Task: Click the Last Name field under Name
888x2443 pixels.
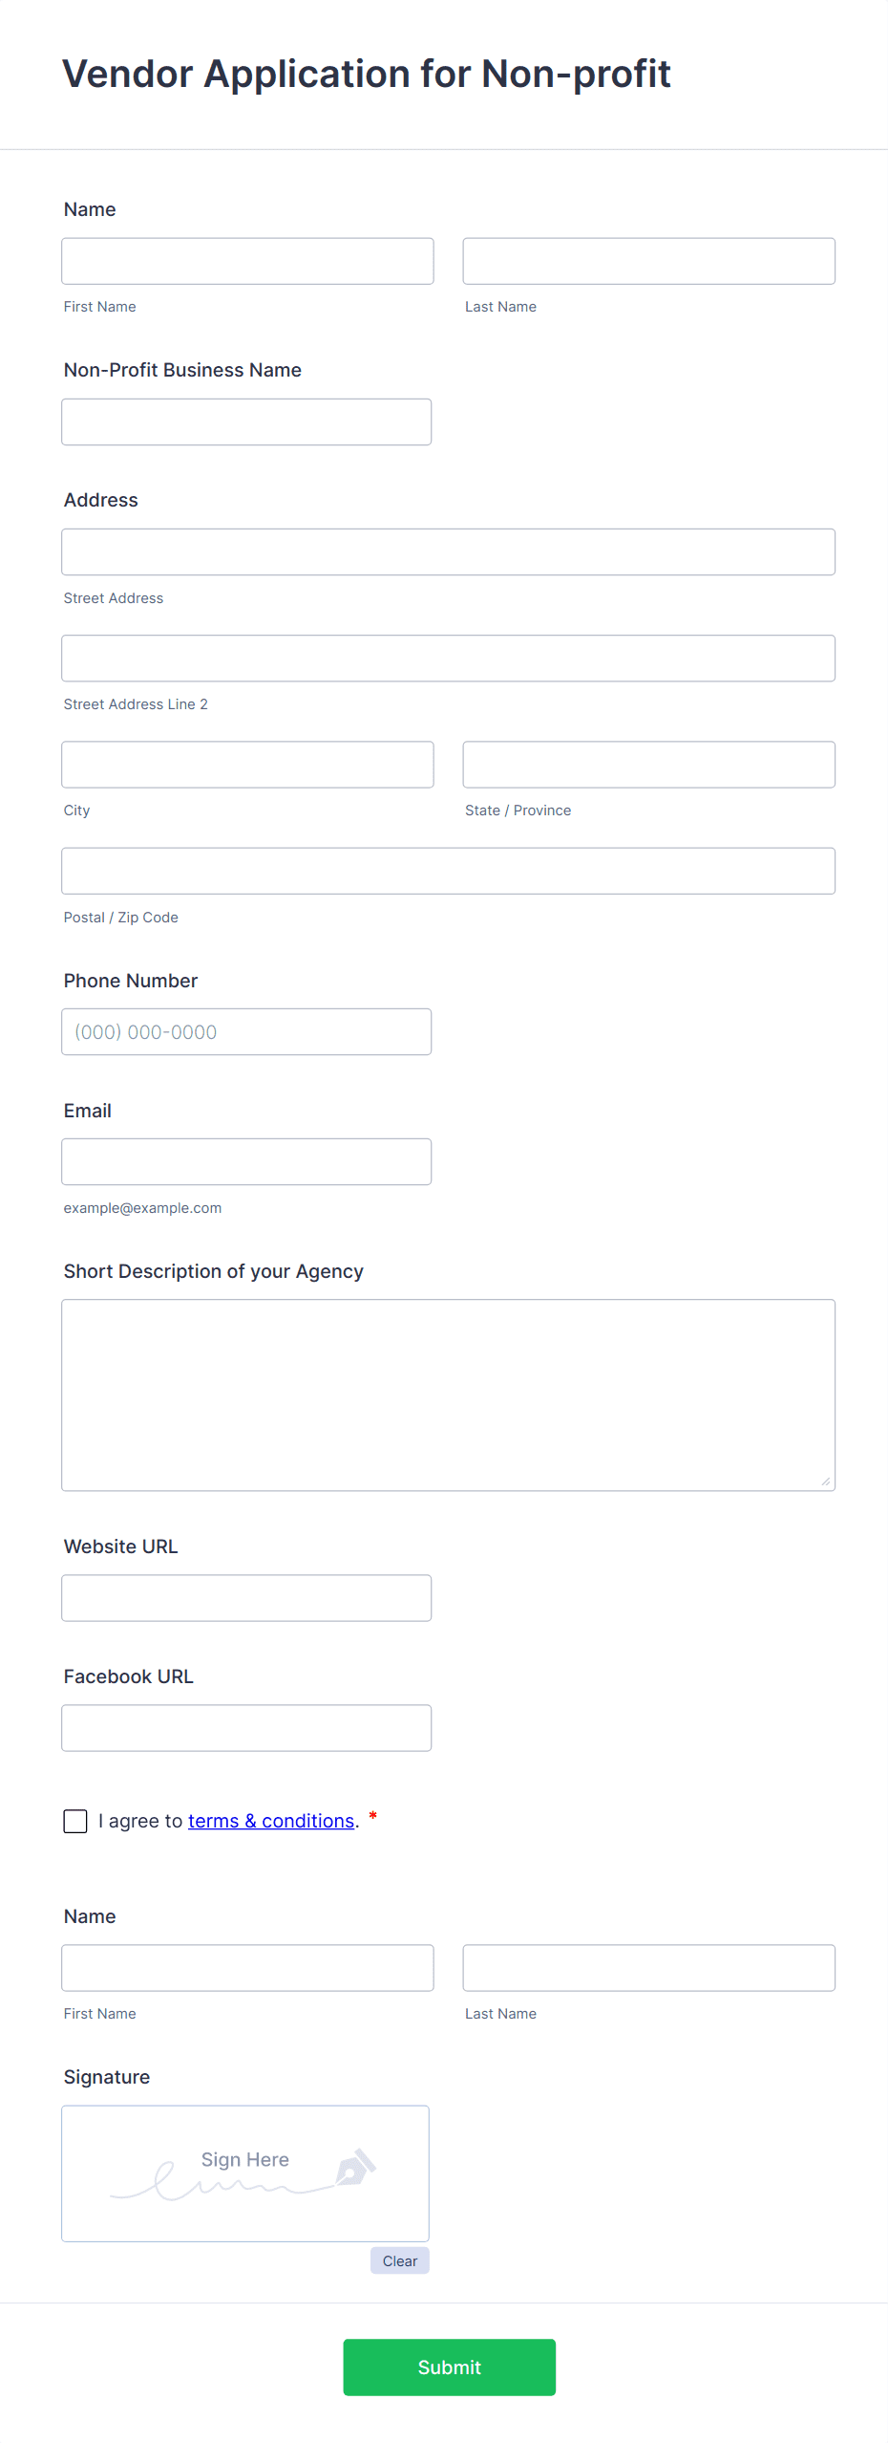Action: [x=648, y=260]
